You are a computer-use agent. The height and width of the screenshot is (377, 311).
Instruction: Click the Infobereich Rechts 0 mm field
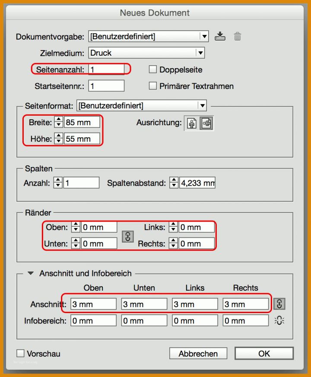[246, 320]
